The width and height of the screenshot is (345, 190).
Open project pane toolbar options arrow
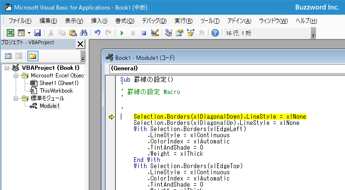(83, 56)
